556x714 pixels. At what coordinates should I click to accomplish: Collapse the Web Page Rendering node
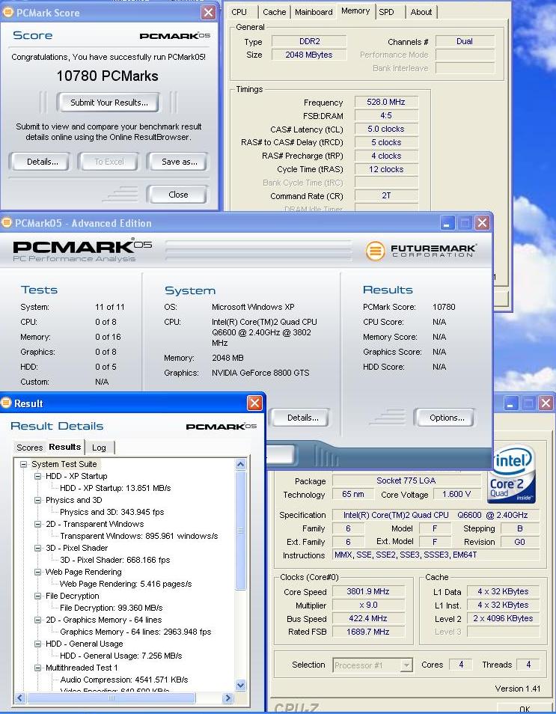coord(38,572)
